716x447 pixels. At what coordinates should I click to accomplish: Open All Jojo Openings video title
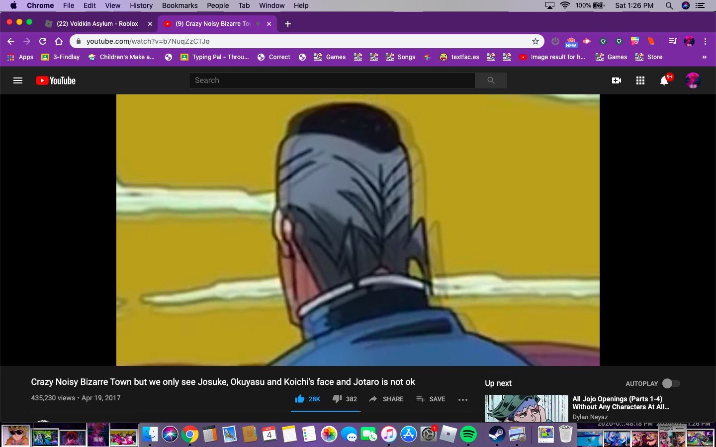(x=621, y=403)
